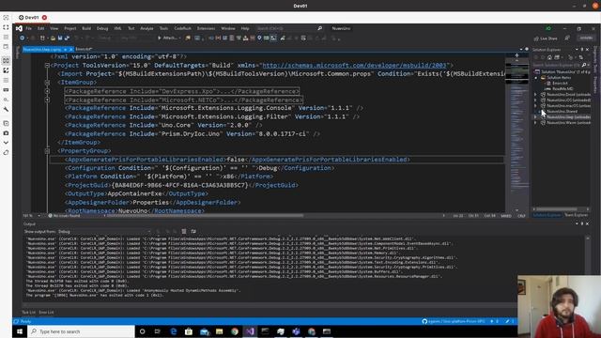Select the Solution 'NuevoUno' root node
This screenshot has width=601, height=338.
tap(562, 71)
